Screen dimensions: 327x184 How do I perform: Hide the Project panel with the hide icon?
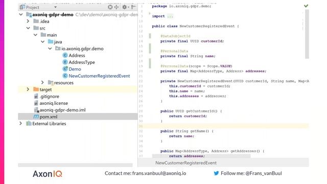coord(134,7)
